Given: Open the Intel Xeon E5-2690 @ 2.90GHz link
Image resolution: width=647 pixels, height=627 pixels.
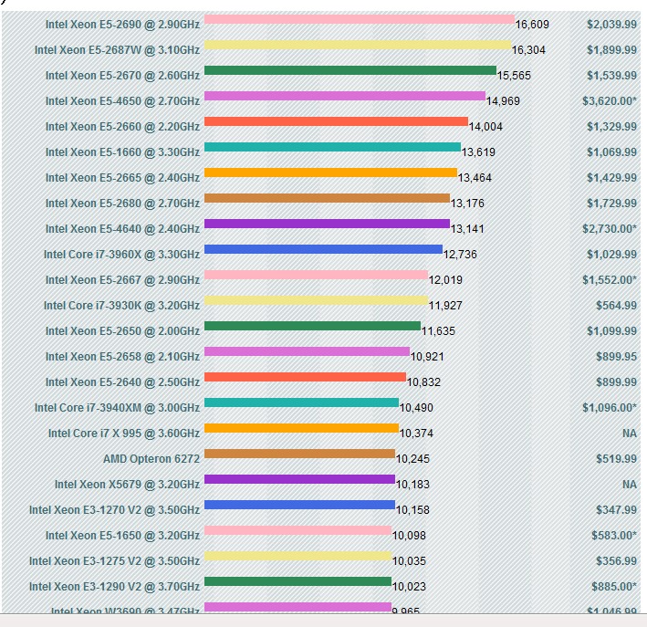Looking at the screenshot, I should [x=122, y=25].
